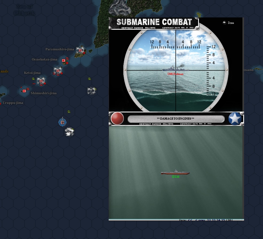Click the red Japanese side indicator ball

coord(117,119)
